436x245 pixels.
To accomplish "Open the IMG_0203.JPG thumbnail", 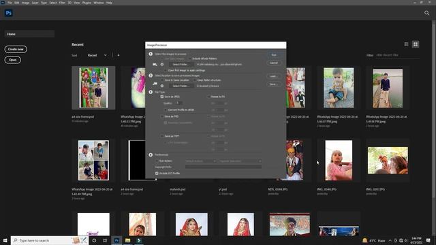I will (x=388, y=161).
